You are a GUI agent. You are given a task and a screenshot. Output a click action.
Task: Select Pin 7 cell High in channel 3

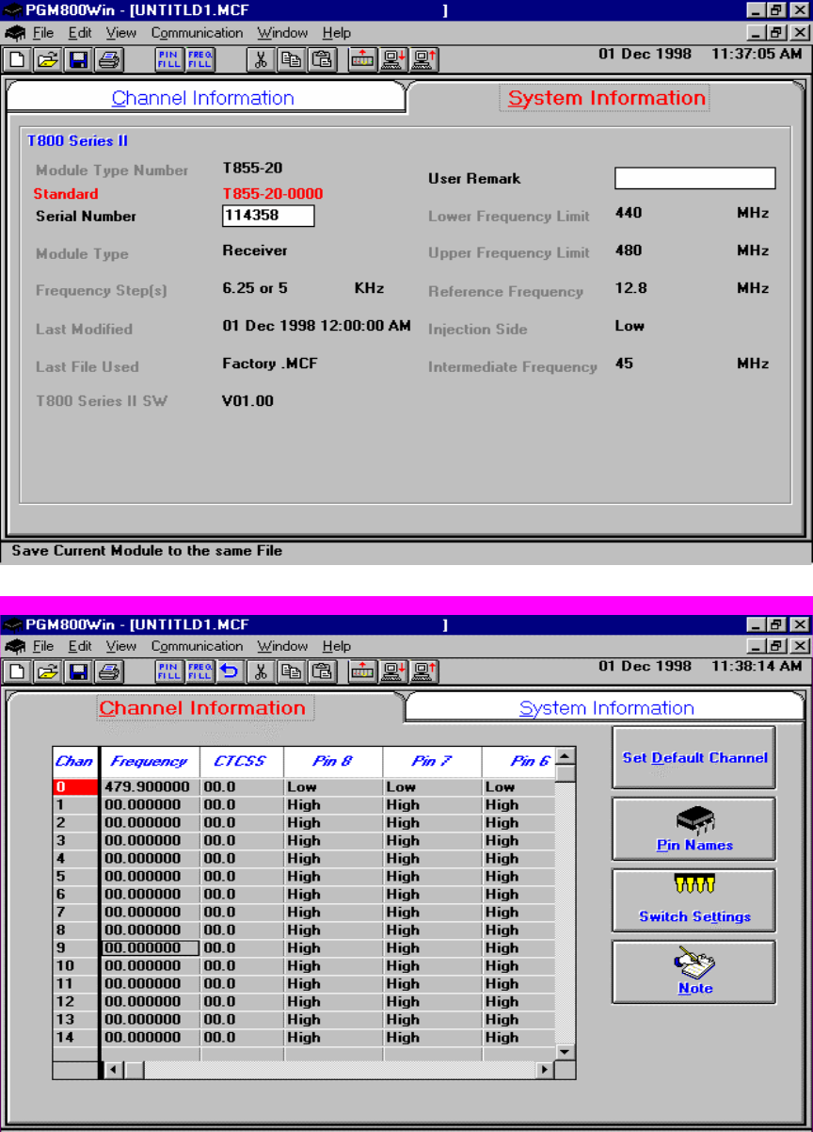click(433, 841)
